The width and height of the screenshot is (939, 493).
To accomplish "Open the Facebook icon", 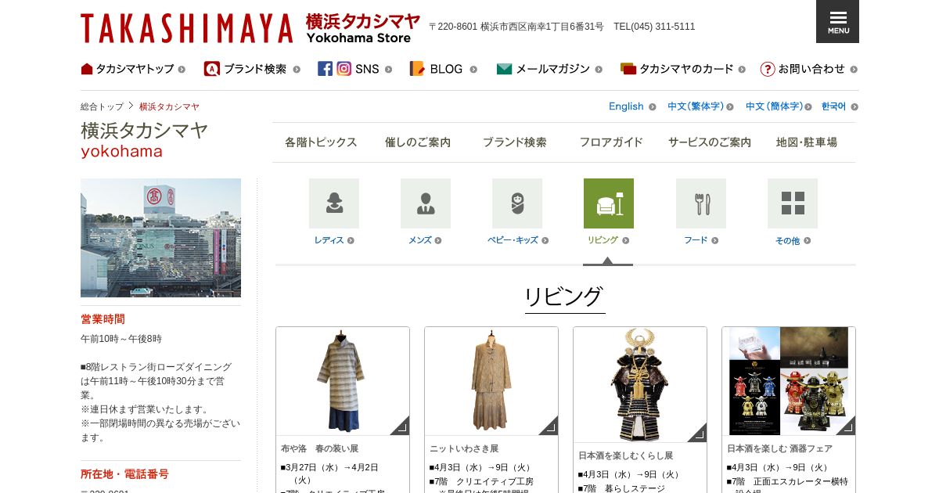I will coord(325,69).
